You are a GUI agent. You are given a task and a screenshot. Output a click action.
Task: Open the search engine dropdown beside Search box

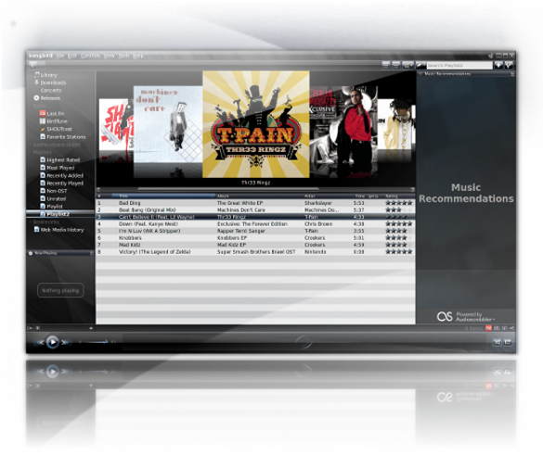pos(420,65)
